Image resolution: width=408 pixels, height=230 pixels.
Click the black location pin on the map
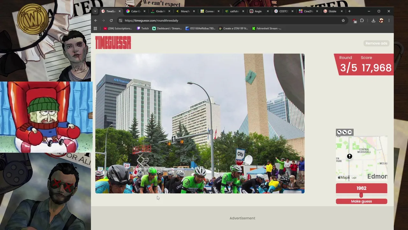click(350, 156)
